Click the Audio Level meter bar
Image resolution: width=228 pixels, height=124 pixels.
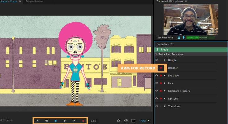click(x=200, y=38)
